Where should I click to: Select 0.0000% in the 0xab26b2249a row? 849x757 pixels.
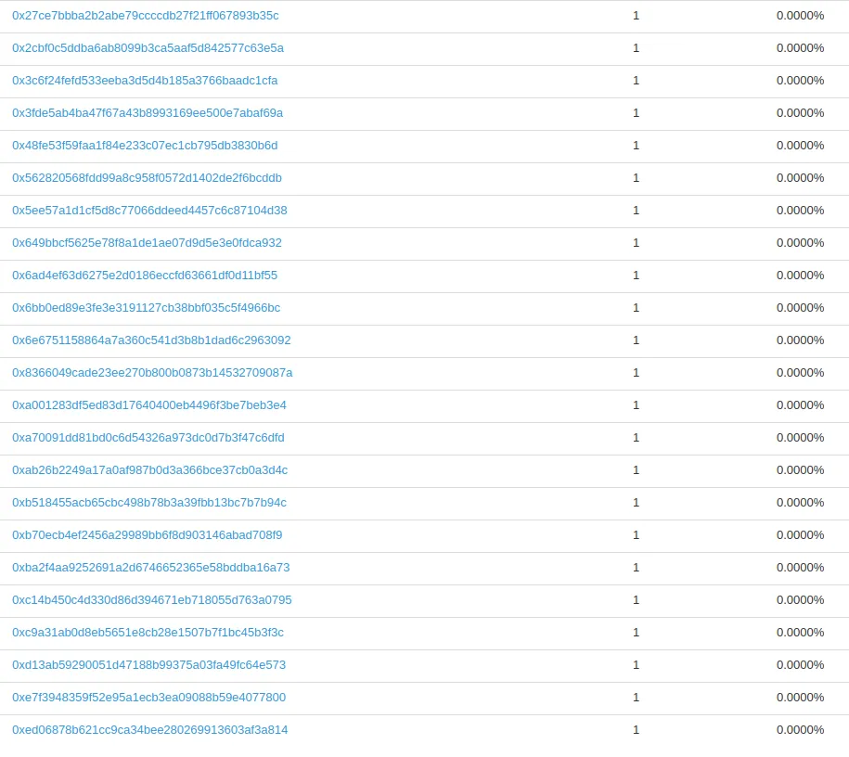pyautogui.click(x=800, y=470)
